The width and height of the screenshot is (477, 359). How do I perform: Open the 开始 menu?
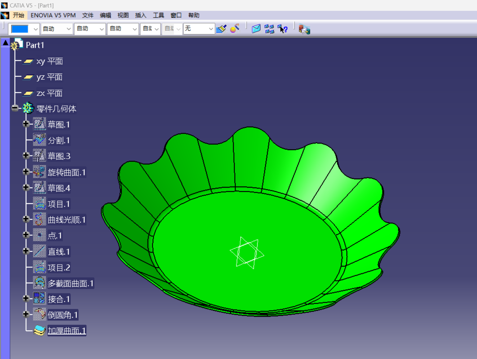[x=19, y=15]
